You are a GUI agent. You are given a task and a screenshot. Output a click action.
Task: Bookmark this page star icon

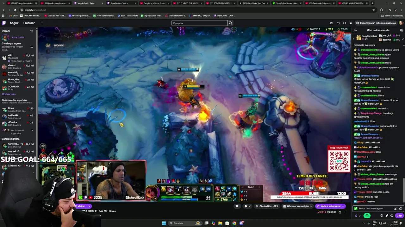374,10
